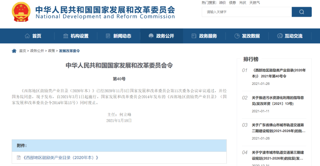Click the pie chart icon beside 发改数据
Viewport: 320px width, 166px height.
(237, 36)
